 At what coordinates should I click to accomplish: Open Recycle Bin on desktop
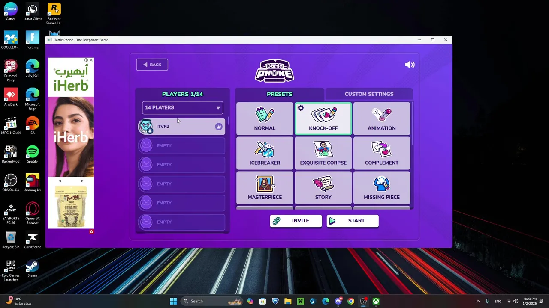(11, 240)
